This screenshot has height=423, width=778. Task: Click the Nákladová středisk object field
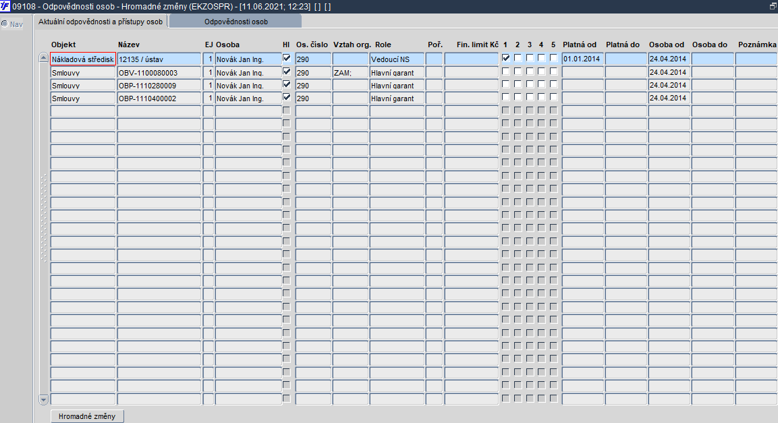coord(83,59)
